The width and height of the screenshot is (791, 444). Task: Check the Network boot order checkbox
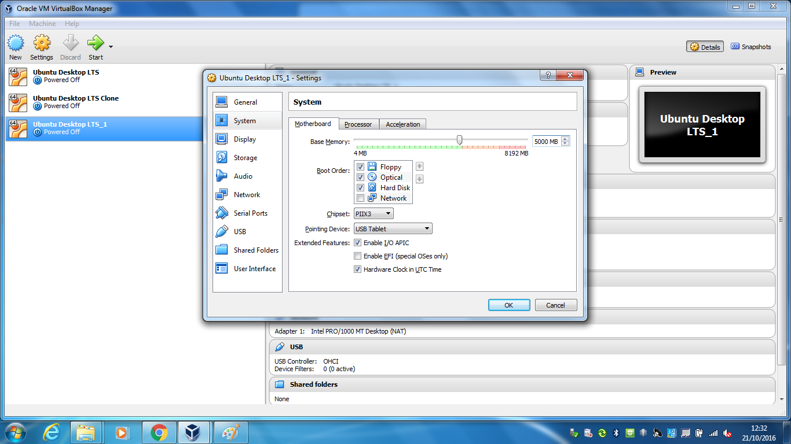(360, 198)
